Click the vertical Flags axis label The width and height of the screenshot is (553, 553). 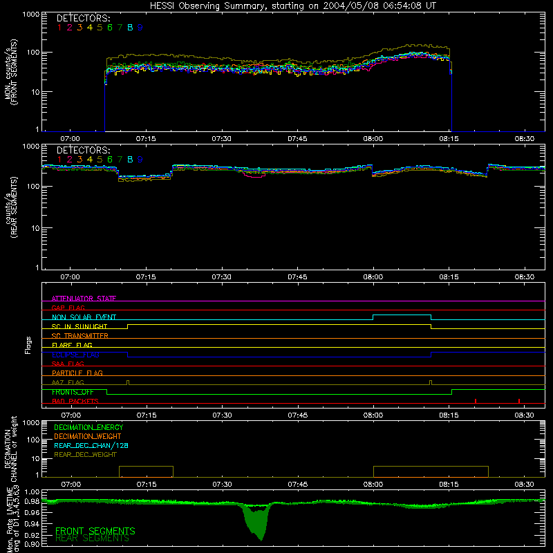pyautogui.click(x=28, y=345)
